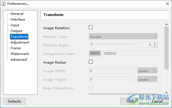Image resolution: width=172 pixels, height=108 pixels.
Task: Open the Image Height units dropdown
Action: pos(147,79)
